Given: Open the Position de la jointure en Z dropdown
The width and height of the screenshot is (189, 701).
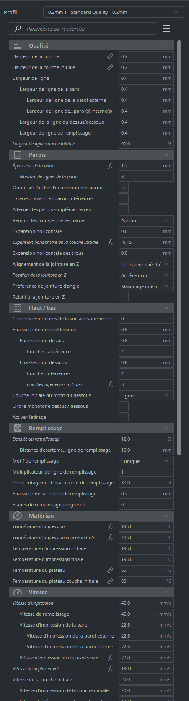Looking at the screenshot, I should point(146,275).
